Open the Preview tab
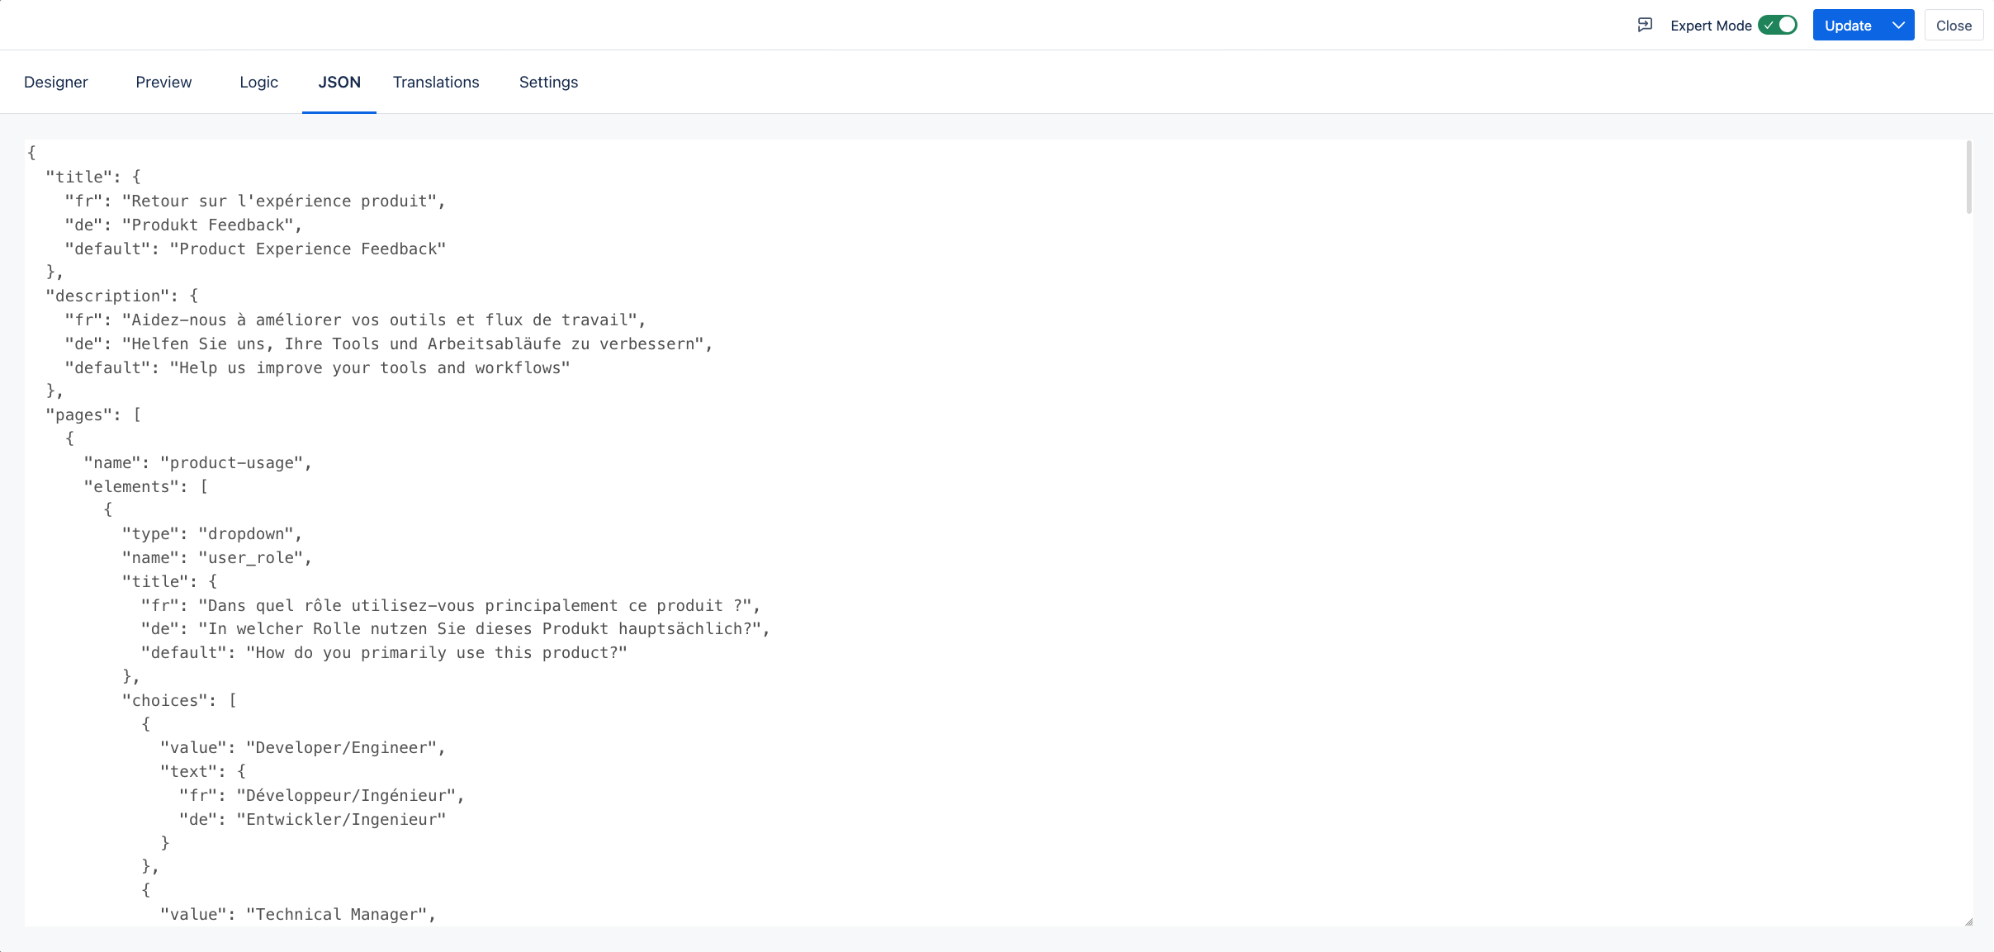The width and height of the screenshot is (1994, 952). point(163,82)
